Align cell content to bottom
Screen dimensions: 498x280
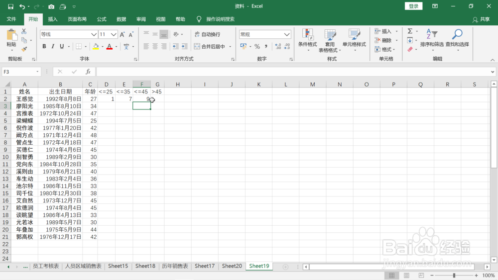click(x=164, y=34)
